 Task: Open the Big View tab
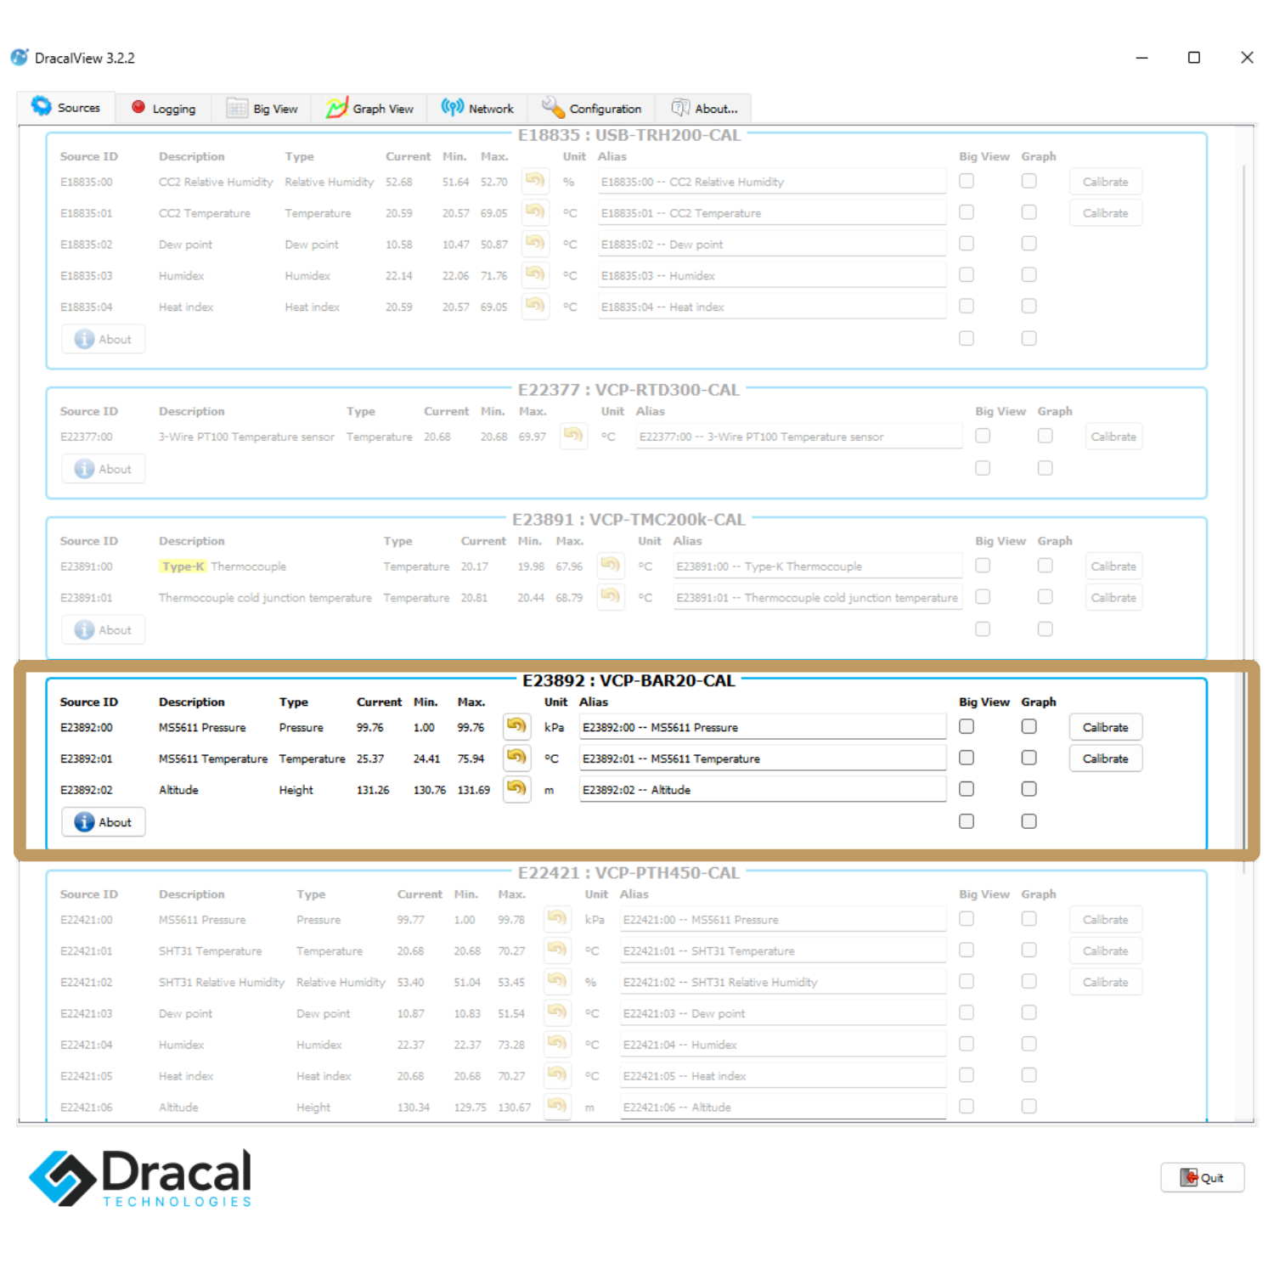point(262,108)
